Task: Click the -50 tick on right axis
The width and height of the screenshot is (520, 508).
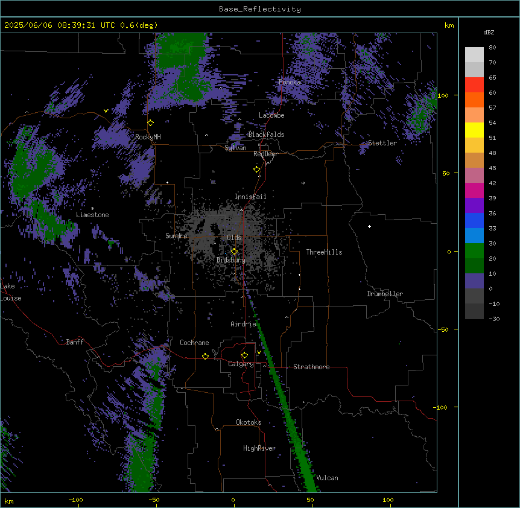Action: (443, 329)
